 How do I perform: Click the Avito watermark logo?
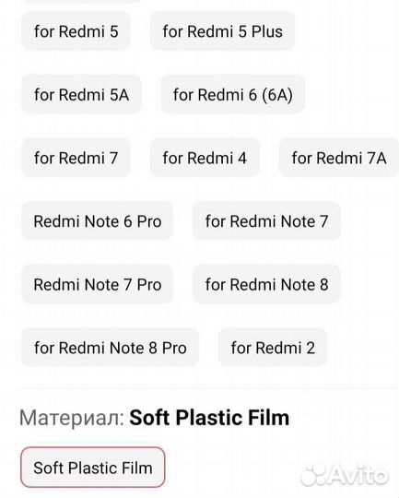click(345, 475)
